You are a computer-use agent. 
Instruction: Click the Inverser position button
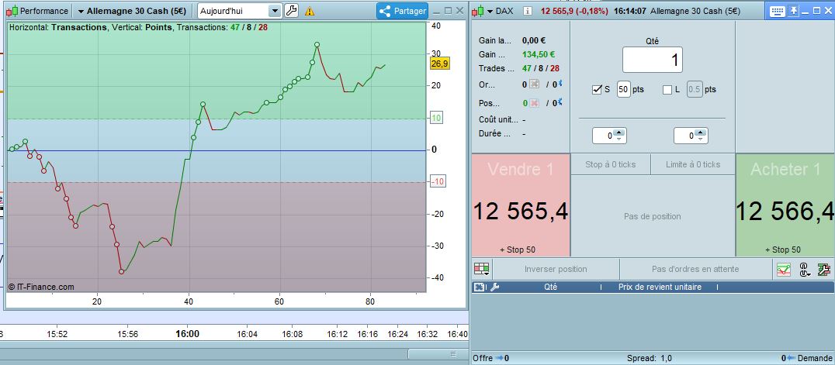[x=556, y=269]
